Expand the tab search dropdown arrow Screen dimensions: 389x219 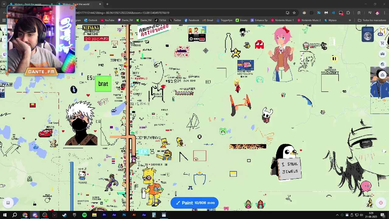pos(4,4)
